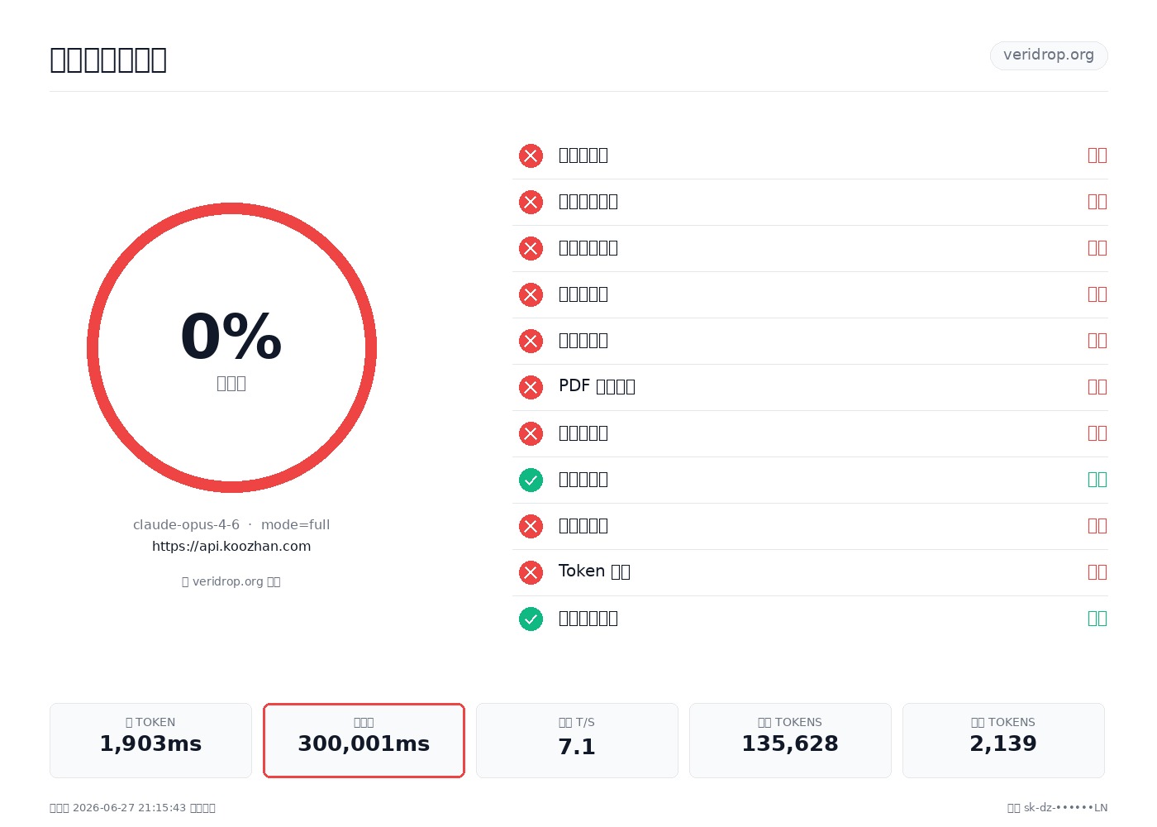
Task: Click the green checkmark icon in last row
Action: pos(531,619)
